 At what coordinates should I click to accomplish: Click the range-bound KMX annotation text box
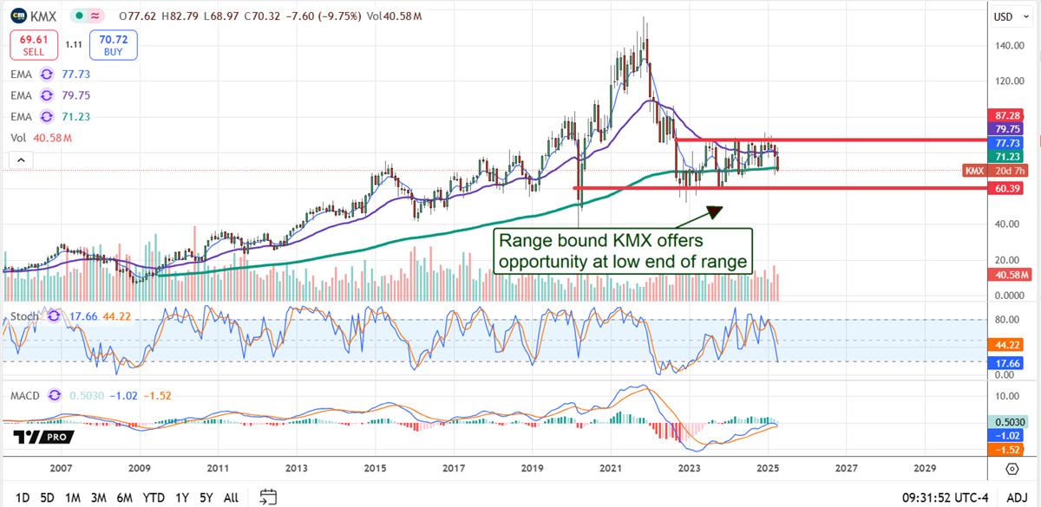(623, 250)
